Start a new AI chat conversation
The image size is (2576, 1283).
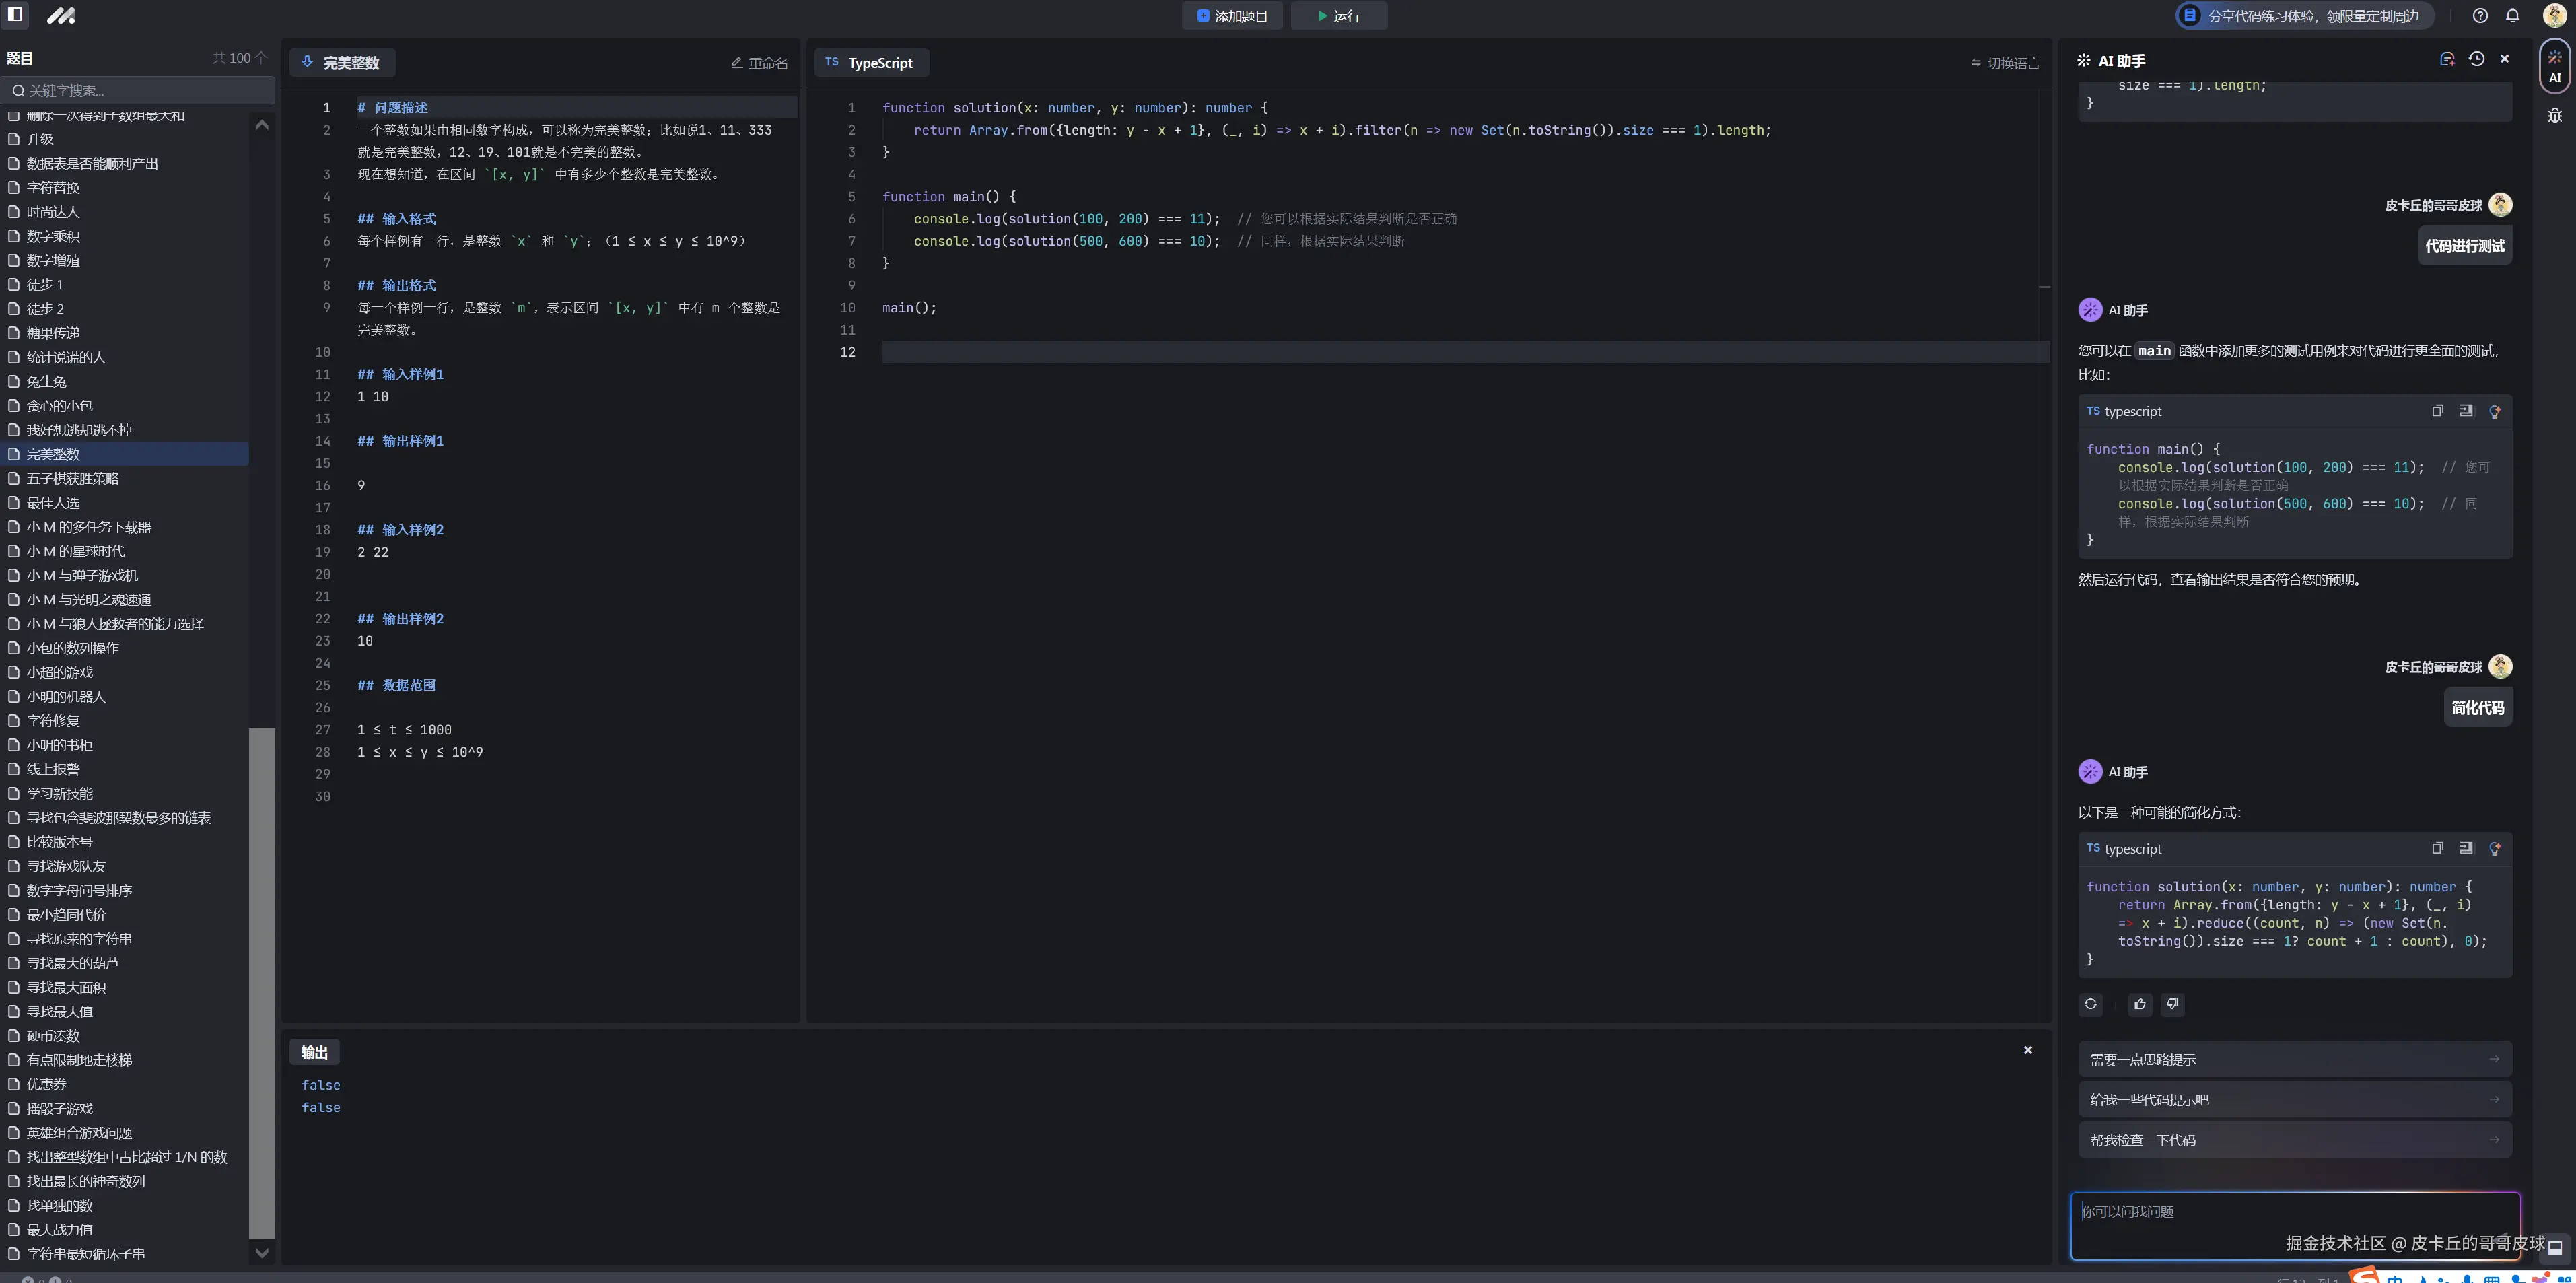pos(2447,60)
